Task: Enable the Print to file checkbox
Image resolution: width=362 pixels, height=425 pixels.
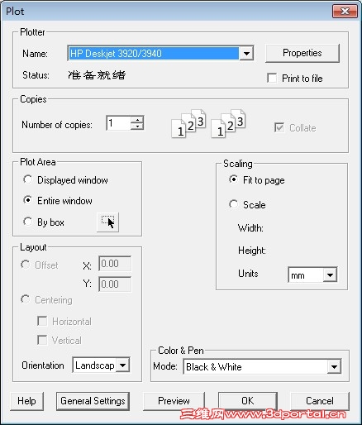Action: [272, 78]
